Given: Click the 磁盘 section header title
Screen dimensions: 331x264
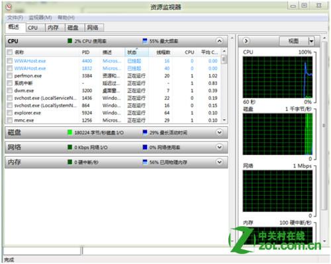Looking at the screenshot, I should coord(15,132).
